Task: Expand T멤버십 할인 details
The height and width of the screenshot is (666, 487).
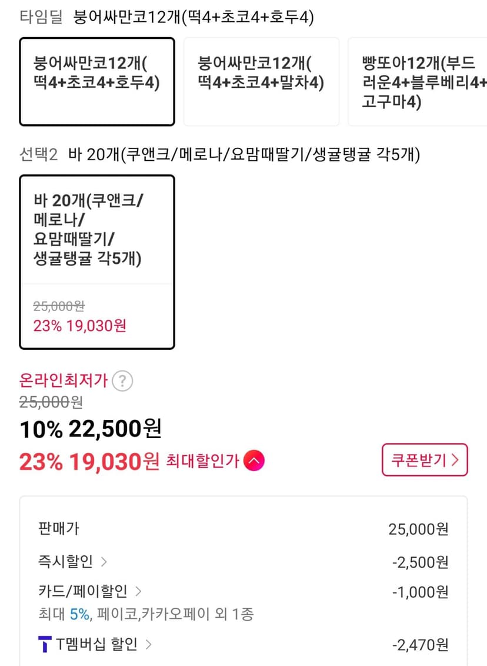Action: point(95,644)
